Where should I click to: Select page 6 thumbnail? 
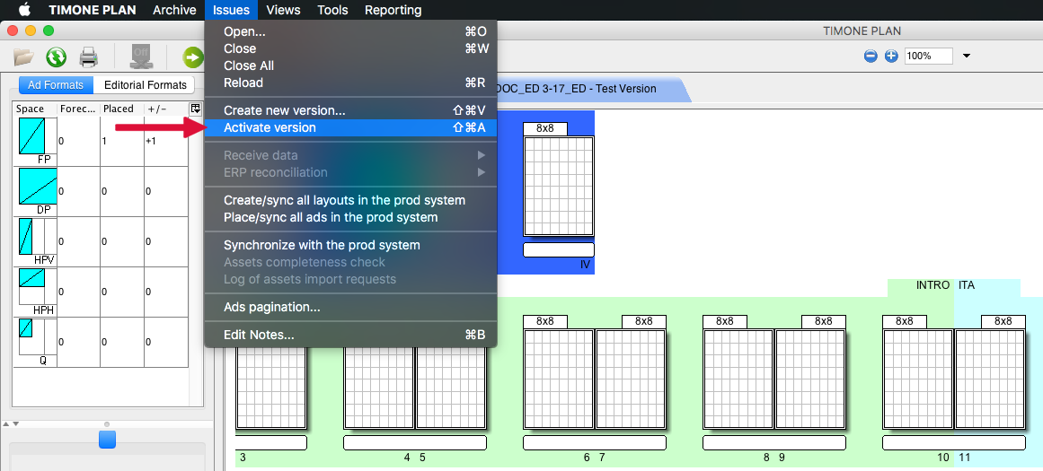[x=558, y=379]
